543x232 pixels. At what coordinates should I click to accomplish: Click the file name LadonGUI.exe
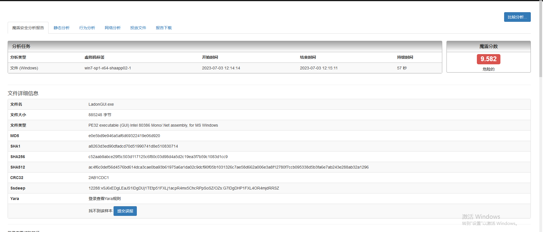(x=101, y=104)
